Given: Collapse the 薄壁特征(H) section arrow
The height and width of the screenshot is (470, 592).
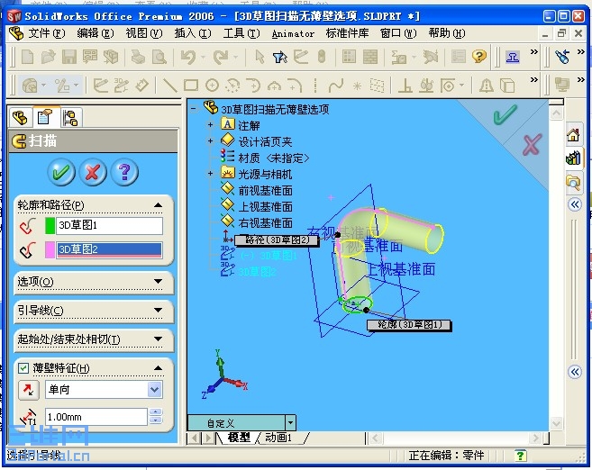Looking at the screenshot, I should click(x=159, y=367).
